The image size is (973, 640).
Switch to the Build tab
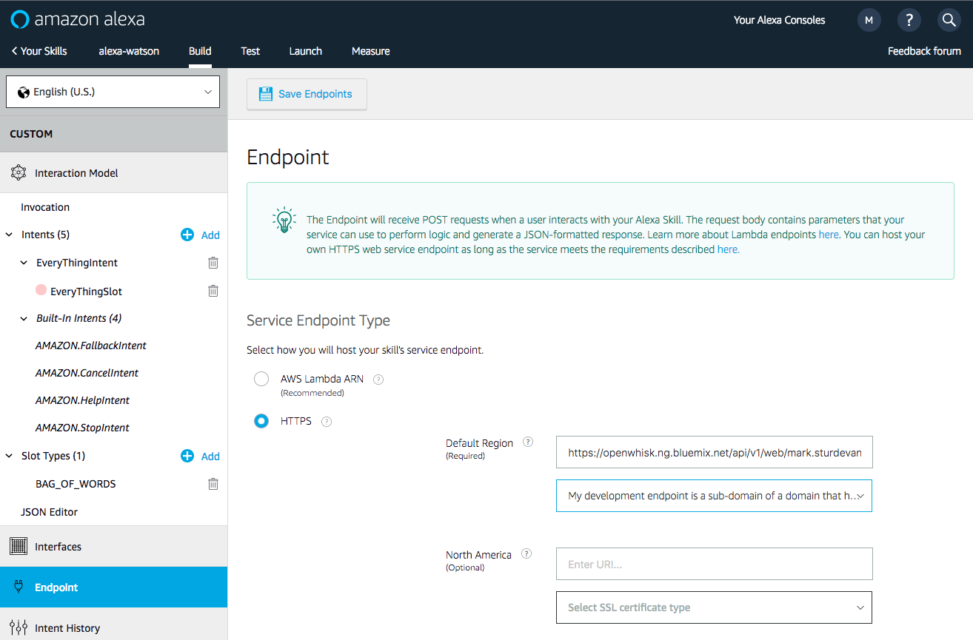coord(200,51)
